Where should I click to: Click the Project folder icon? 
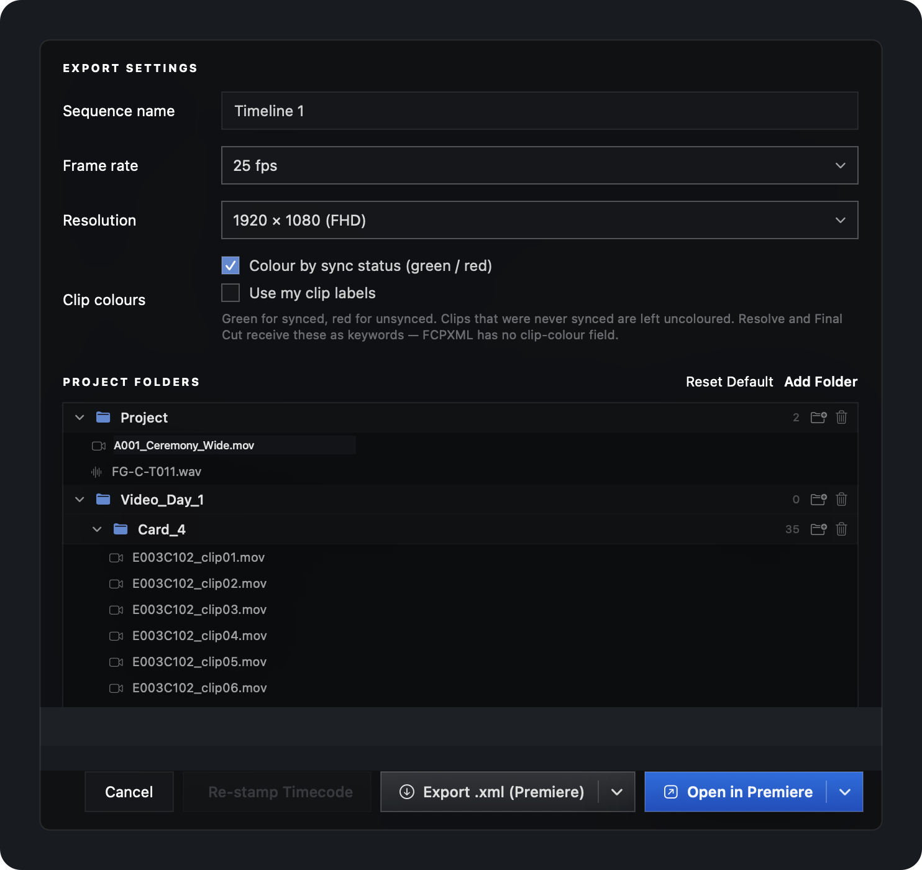tap(103, 417)
